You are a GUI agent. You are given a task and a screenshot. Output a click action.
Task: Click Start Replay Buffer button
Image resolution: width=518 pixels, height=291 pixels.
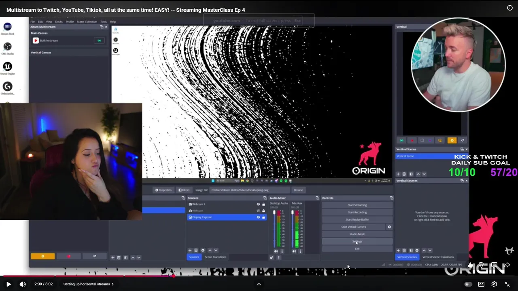click(x=357, y=219)
